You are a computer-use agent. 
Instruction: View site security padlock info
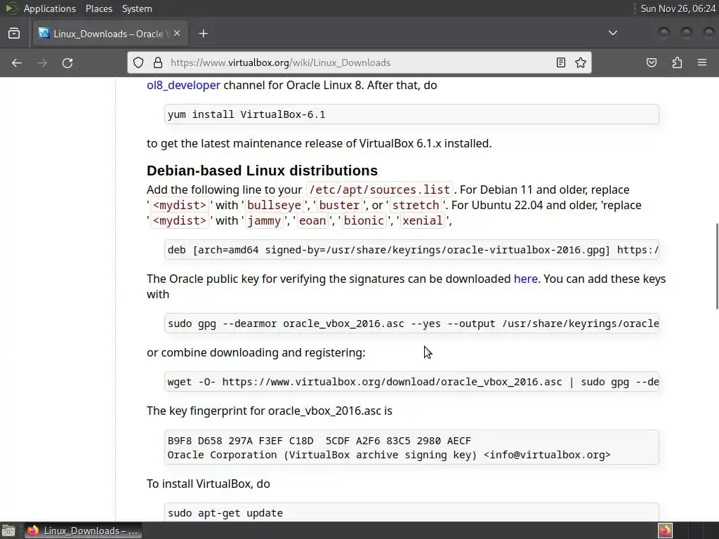[x=158, y=62]
